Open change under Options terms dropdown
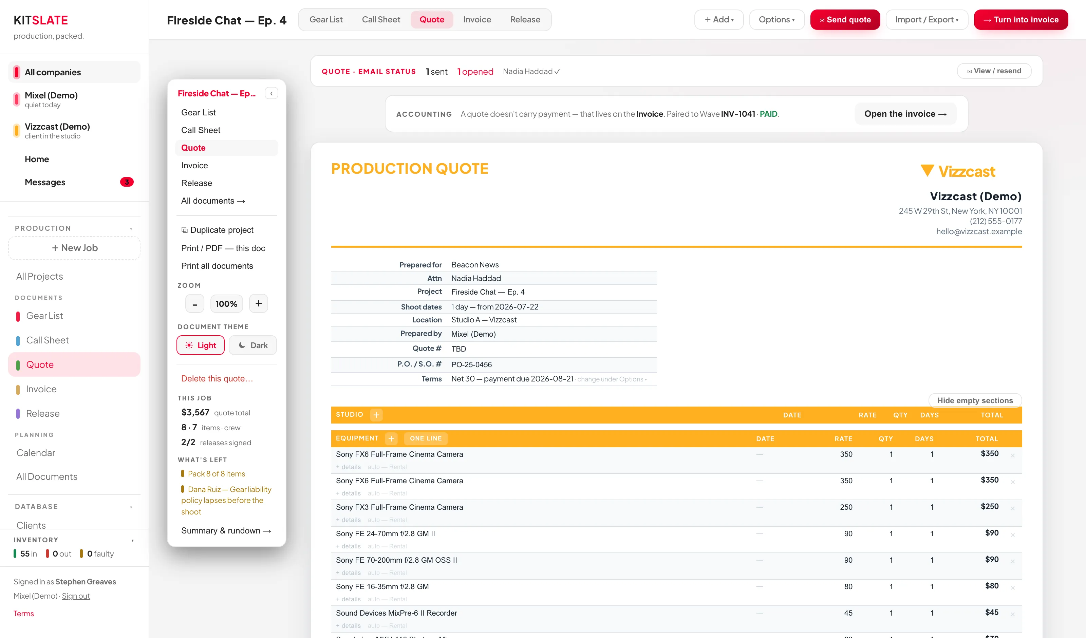Viewport: 1086px width, 638px height. 612,379
